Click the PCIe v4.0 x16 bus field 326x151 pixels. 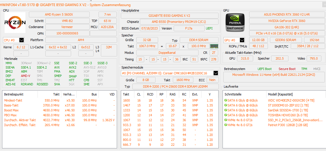(x=287, y=33)
